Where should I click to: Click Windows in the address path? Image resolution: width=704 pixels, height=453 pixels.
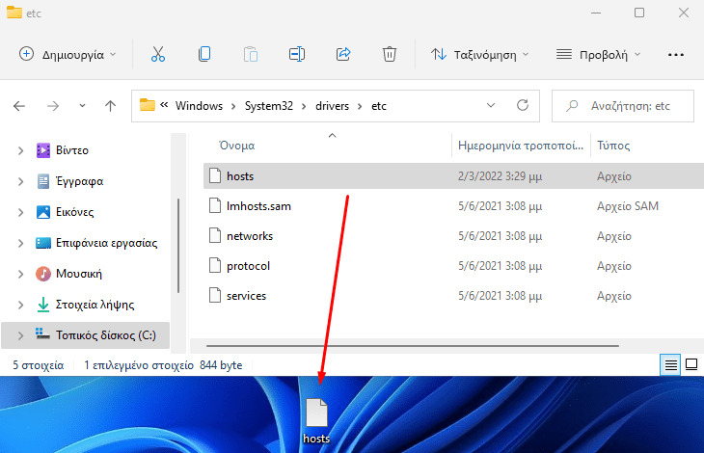coord(199,106)
